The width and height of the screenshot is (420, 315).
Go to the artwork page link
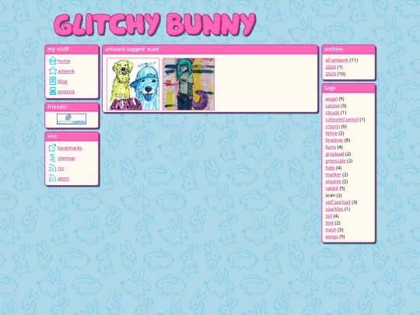coord(66,72)
